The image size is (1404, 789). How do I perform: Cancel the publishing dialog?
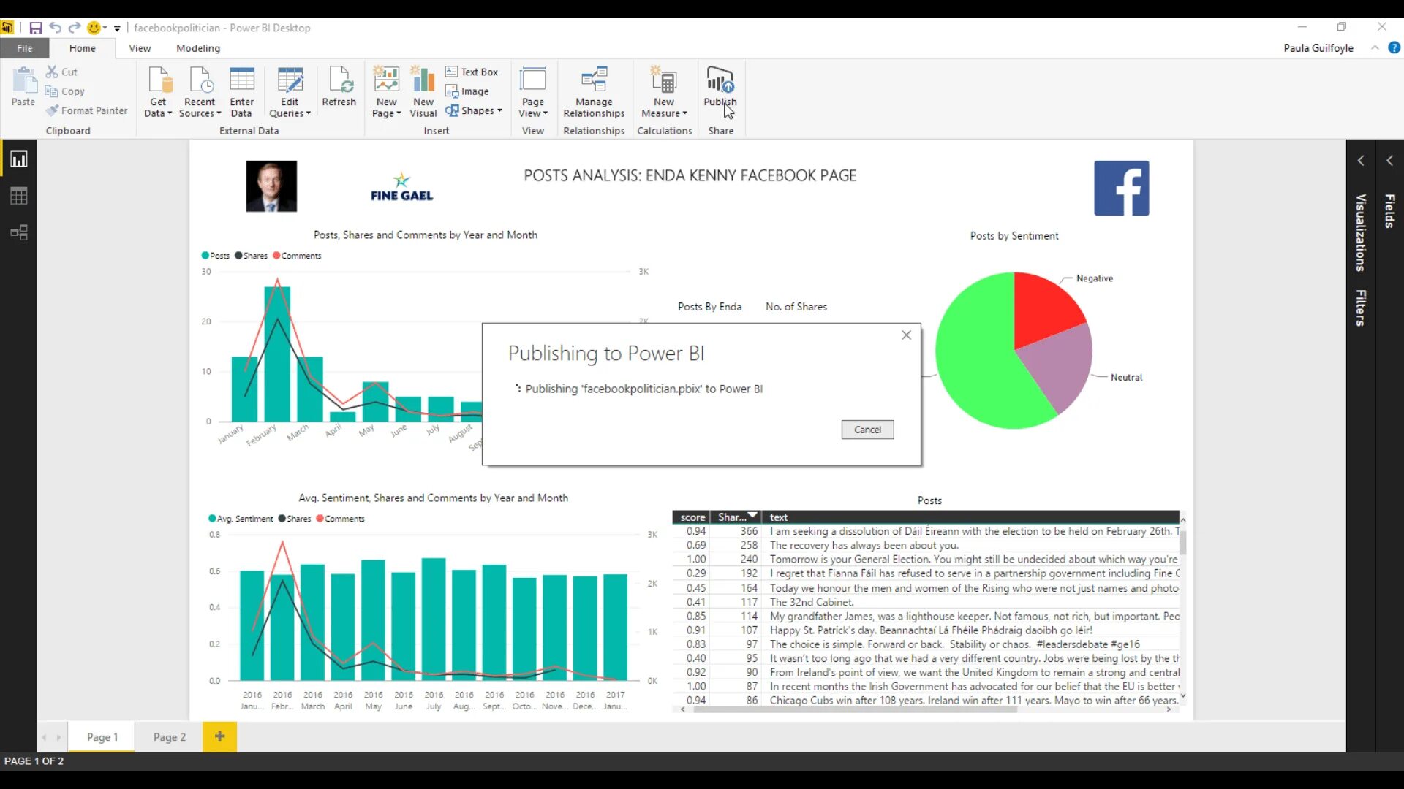coord(867,430)
